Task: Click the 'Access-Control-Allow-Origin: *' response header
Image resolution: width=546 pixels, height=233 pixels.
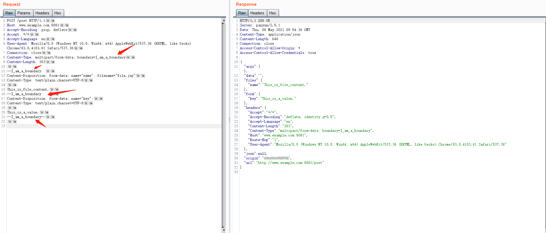Action: tap(270, 48)
